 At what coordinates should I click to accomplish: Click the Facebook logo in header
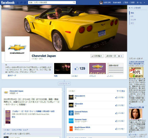coord(8,3)
